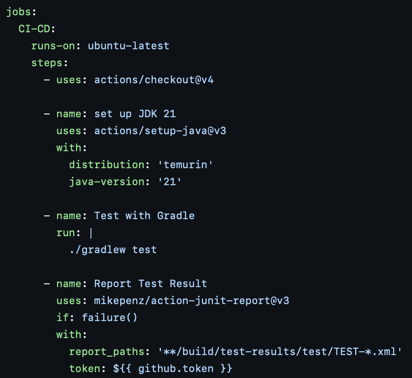This screenshot has height=378, width=412.
Task: Click the TEST-*.xml path string
Action: point(279,352)
